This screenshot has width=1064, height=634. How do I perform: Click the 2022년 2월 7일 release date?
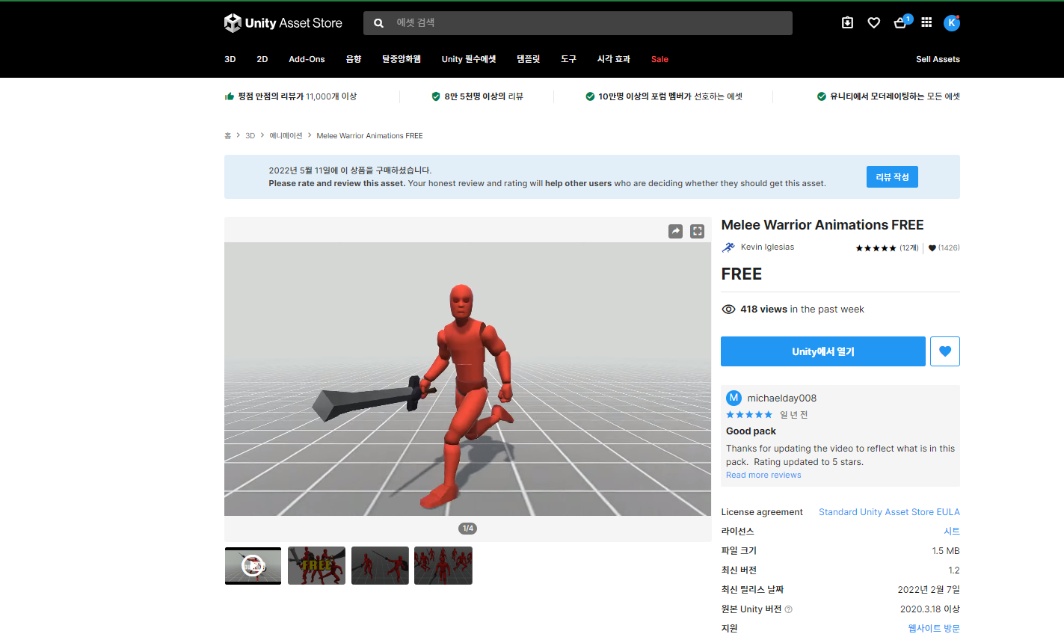929,590
